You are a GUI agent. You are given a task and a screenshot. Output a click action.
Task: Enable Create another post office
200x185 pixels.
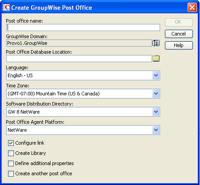click(x=11, y=173)
